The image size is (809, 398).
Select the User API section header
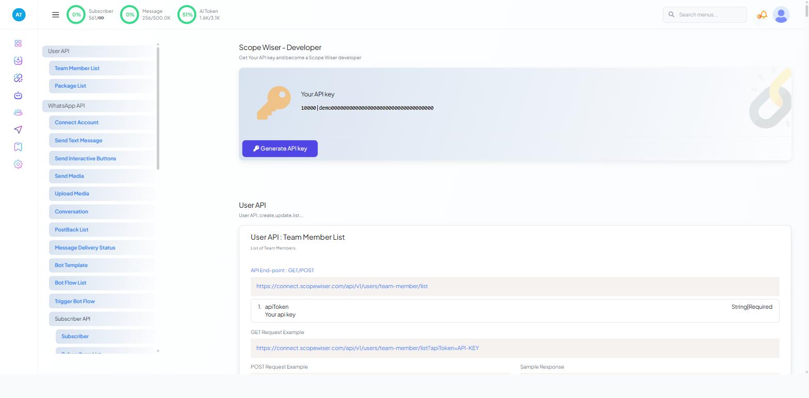click(99, 51)
